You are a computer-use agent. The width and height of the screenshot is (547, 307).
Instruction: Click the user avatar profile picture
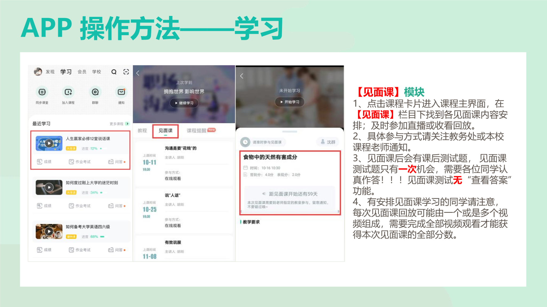click(38, 71)
